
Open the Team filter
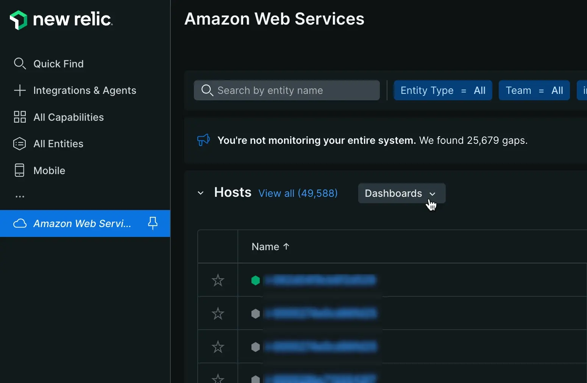(x=534, y=90)
